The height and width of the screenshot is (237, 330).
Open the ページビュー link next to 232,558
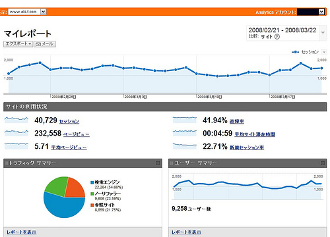pyautogui.click(x=77, y=134)
